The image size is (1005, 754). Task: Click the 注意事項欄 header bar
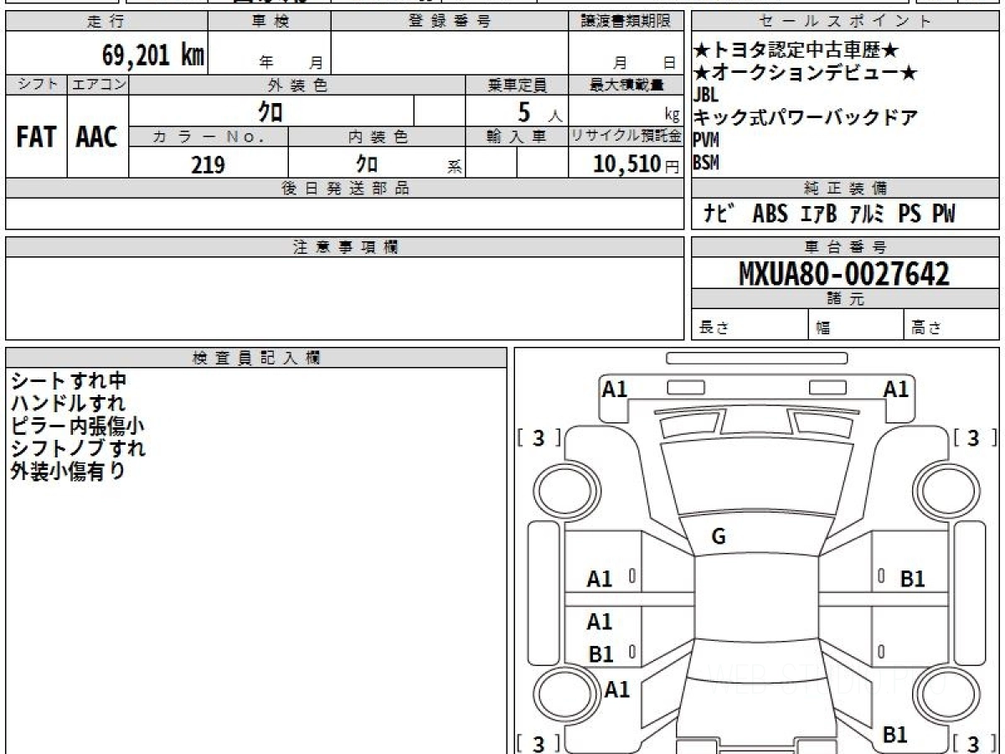click(344, 247)
